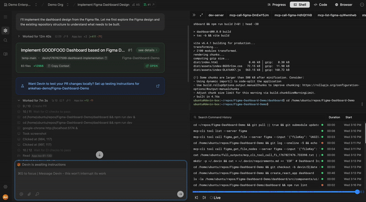Open the settings gear icon in sidebar
The image size is (366, 202).
(x=5, y=186)
